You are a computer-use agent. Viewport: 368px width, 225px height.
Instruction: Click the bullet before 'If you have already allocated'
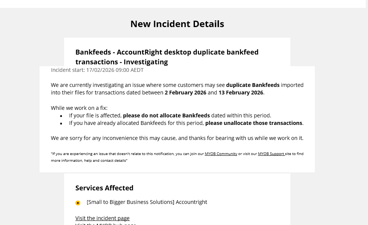click(61, 123)
